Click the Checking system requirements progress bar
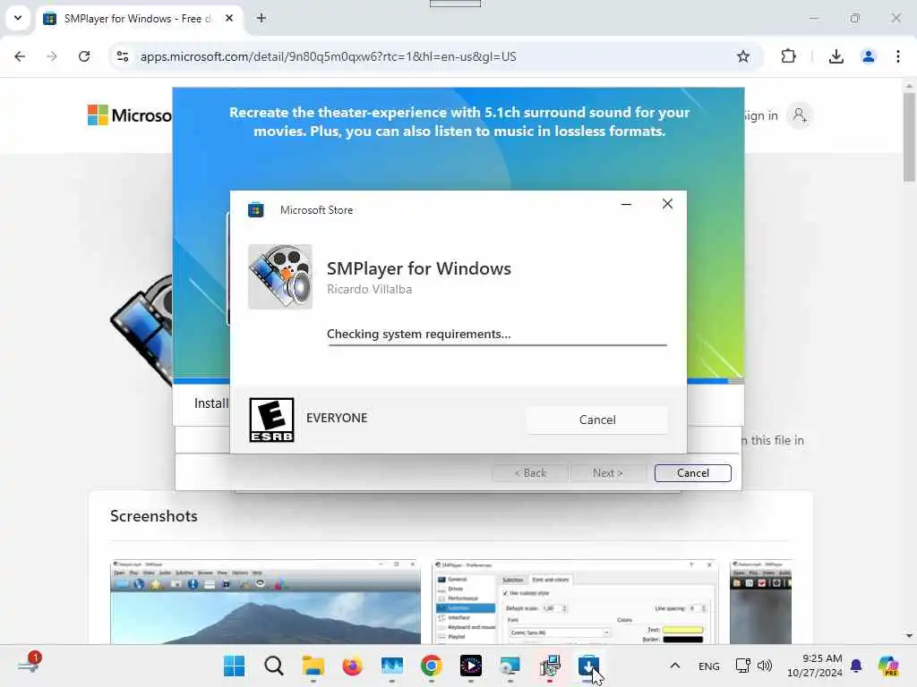Viewport: 917px width, 687px height. pyautogui.click(x=497, y=344)
